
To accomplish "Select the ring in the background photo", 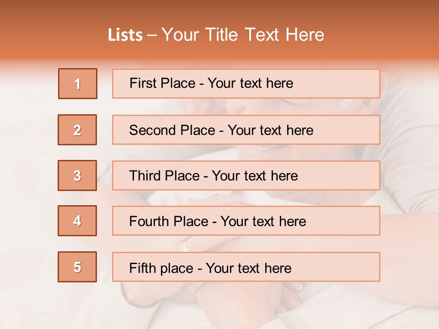I will coord(186,247).
